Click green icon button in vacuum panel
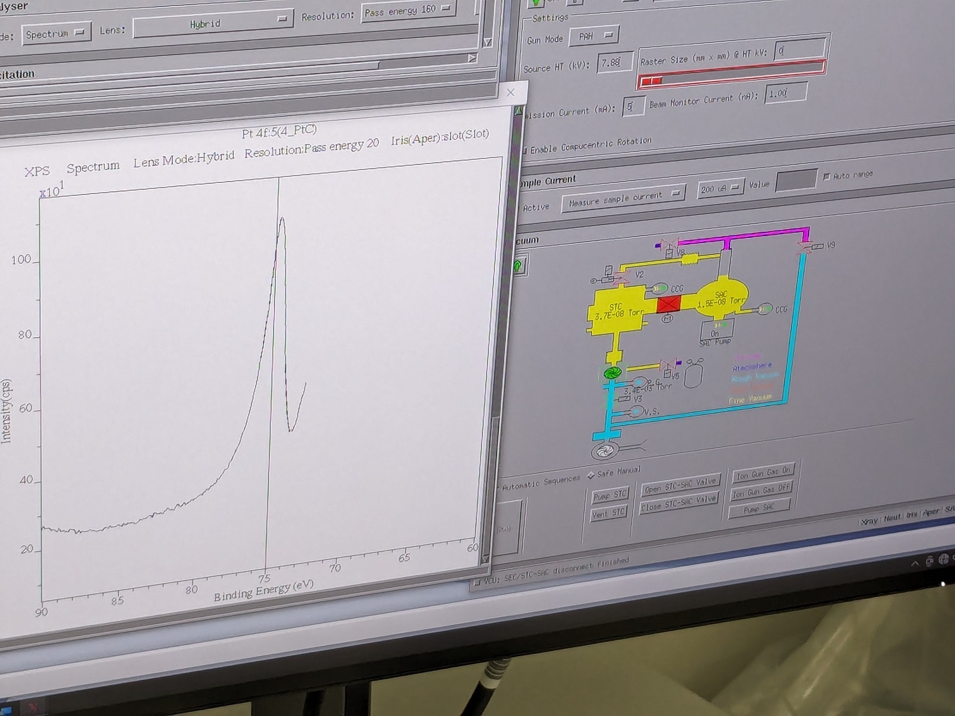 coord(519,265)
